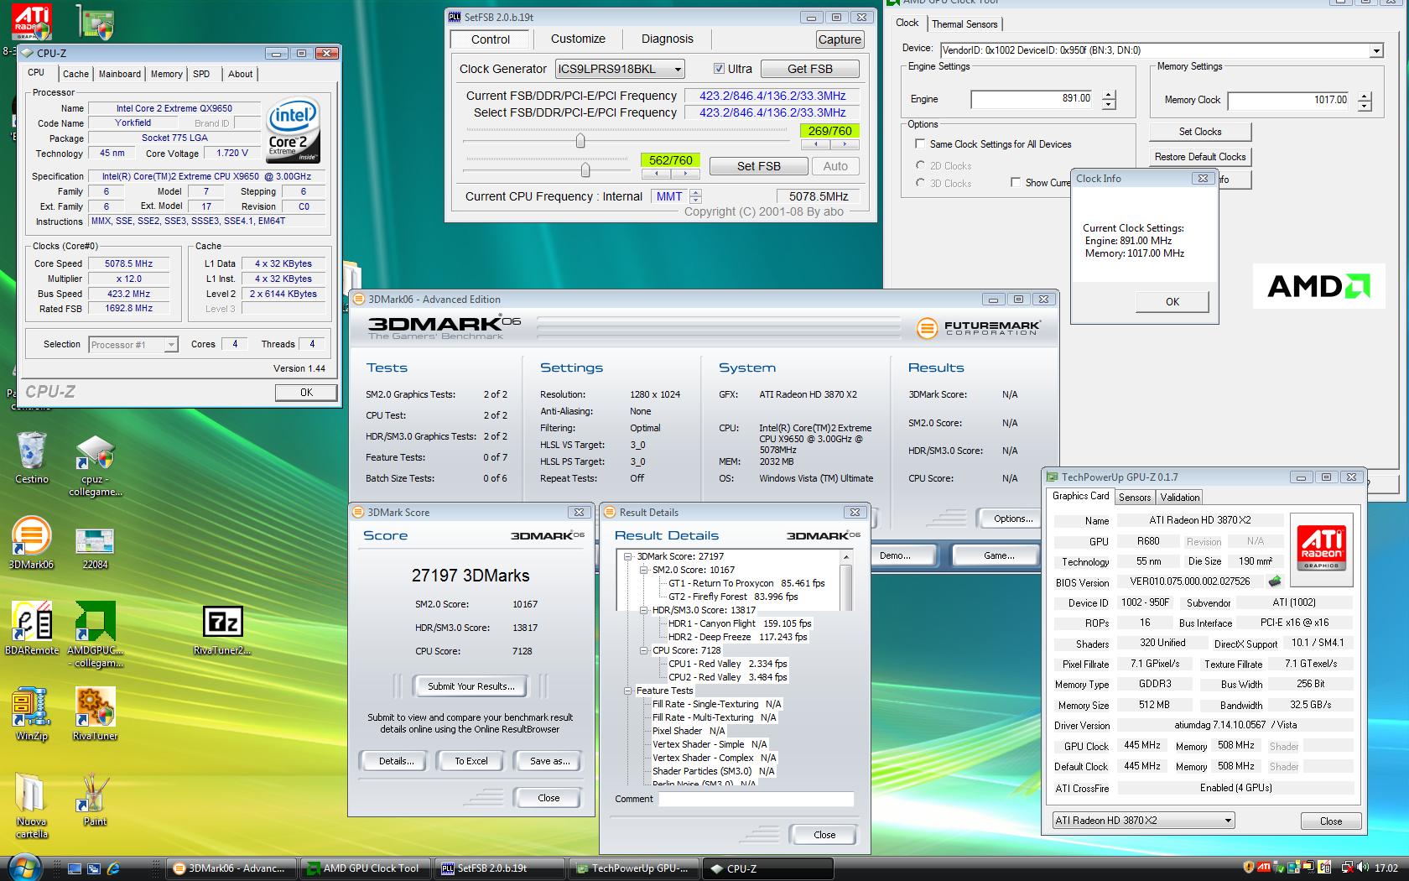The width and height of the screenshot is (1409, 881).
Task: Open the ATI Radeon icon on desktop
Action: click(x=32, y=22)
